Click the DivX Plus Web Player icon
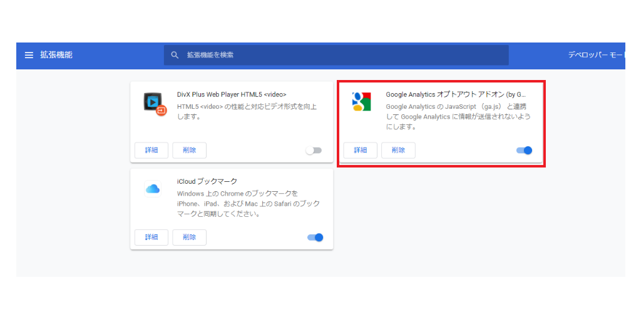641x320 pixels. [x=155, y=104]
